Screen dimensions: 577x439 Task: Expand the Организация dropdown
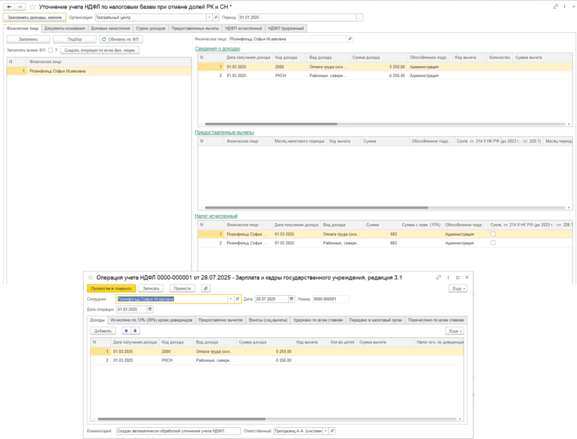pos(209,17)
